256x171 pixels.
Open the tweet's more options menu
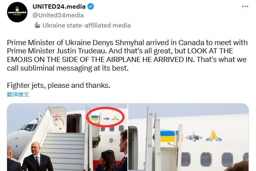pos(245,7)
